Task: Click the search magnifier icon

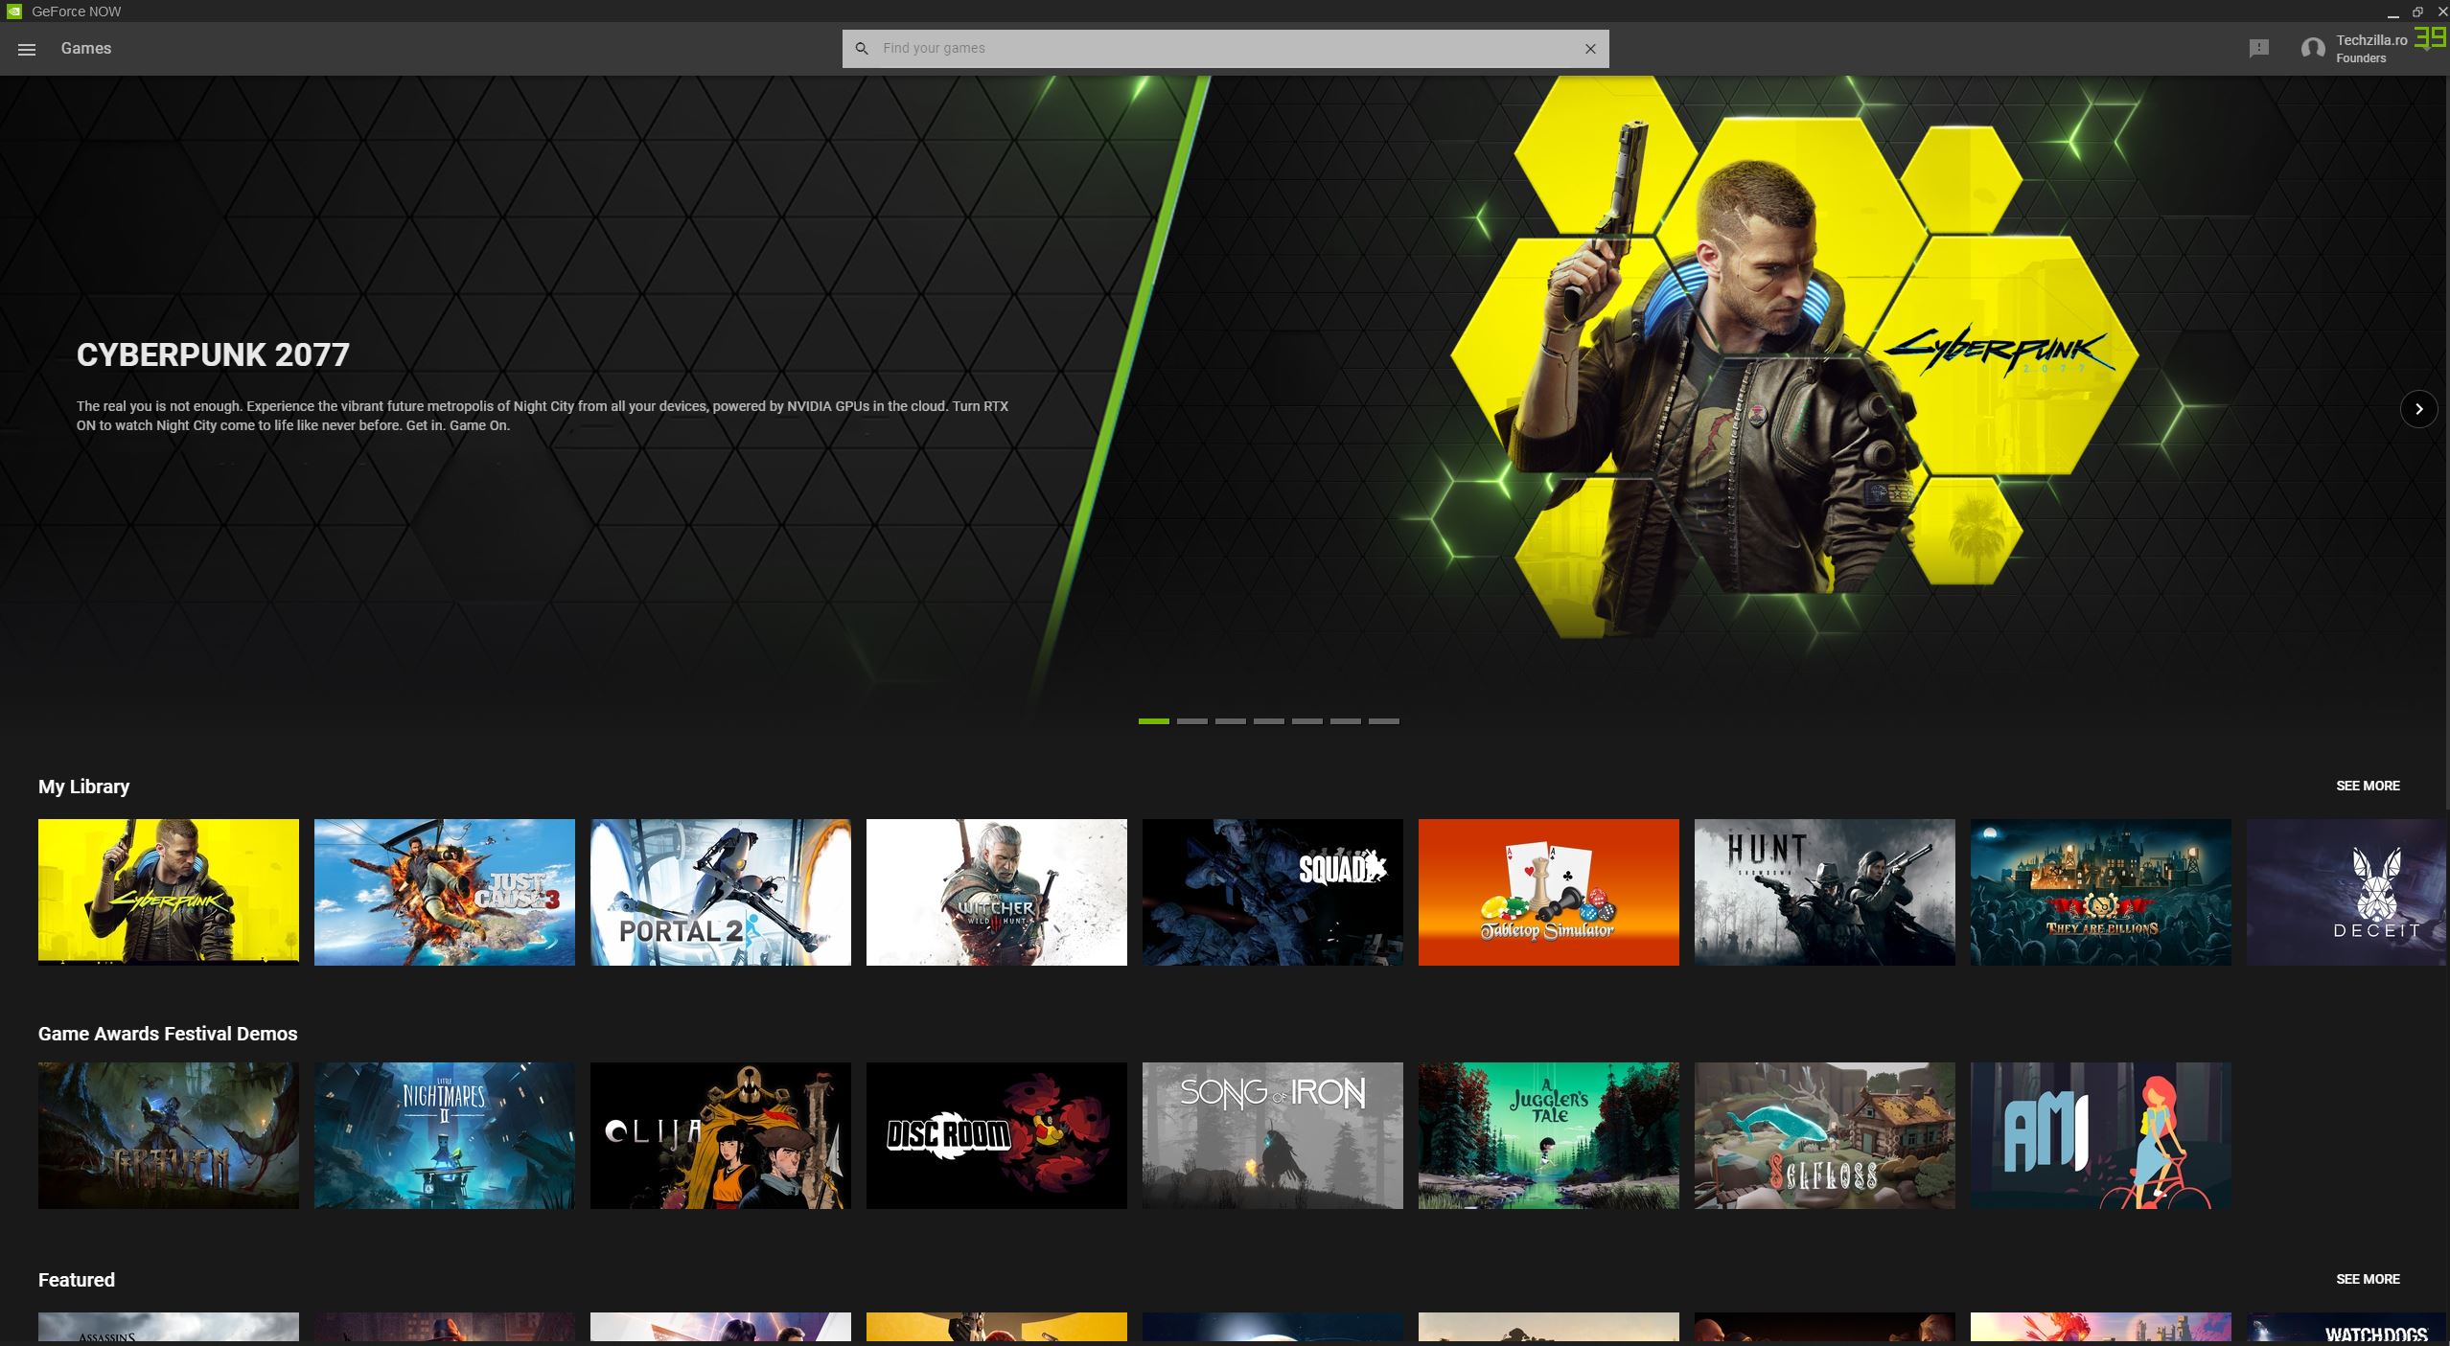Action: pos(862,49)
